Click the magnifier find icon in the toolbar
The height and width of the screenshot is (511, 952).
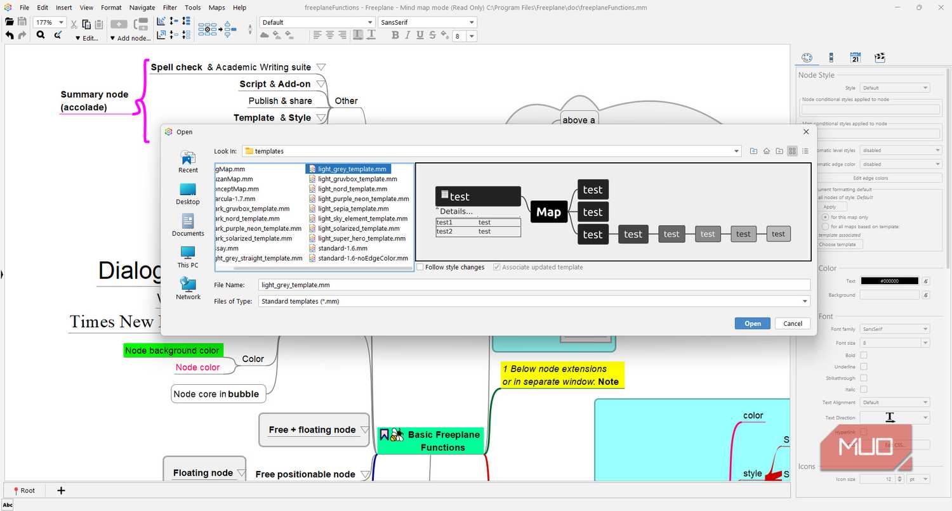[x=41, y=35]
